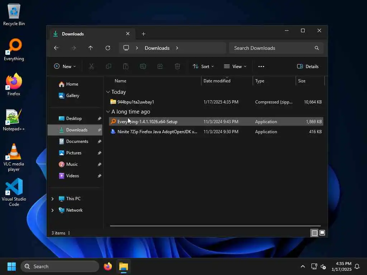Select Notepad++ desktop shortcut
367x275 pixels.
click(x=14, y=120)
